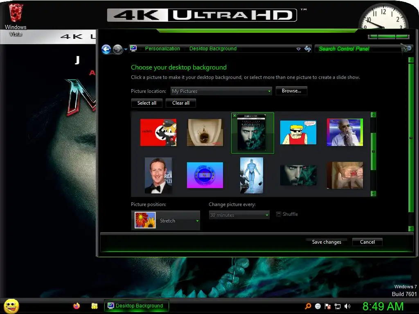Launch Firefox from the taskbar
419x314 pixels.
[77, 306]
